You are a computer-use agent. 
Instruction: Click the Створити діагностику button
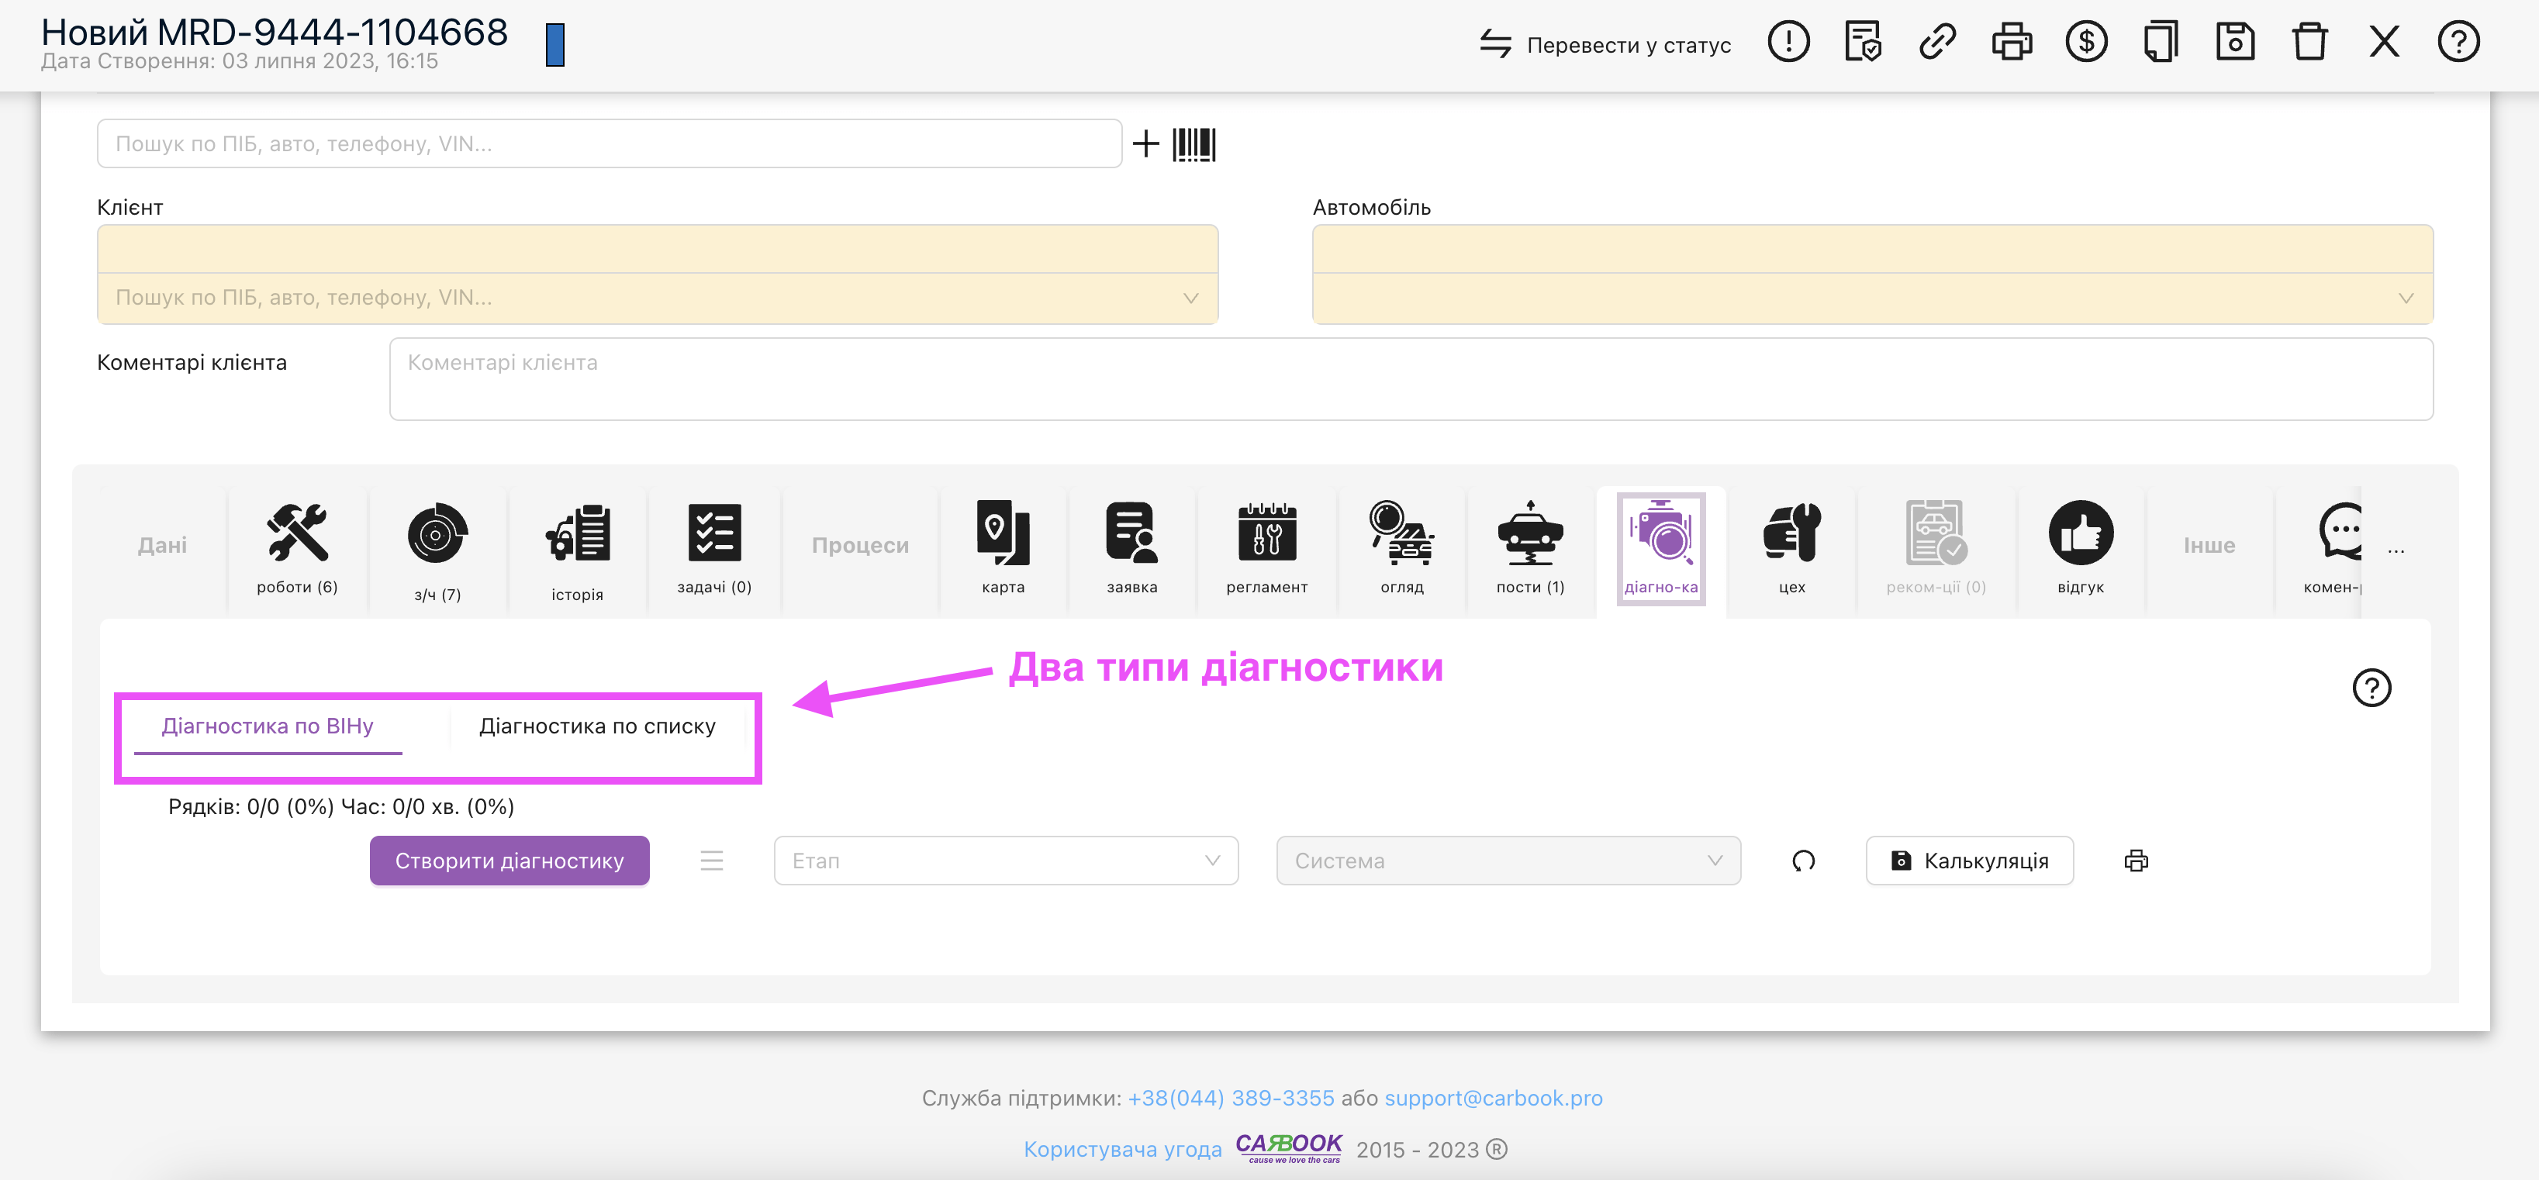pos(509,861)
